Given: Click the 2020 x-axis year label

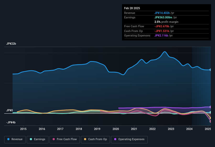Looking at the screenshot, I should coord(116,129).
